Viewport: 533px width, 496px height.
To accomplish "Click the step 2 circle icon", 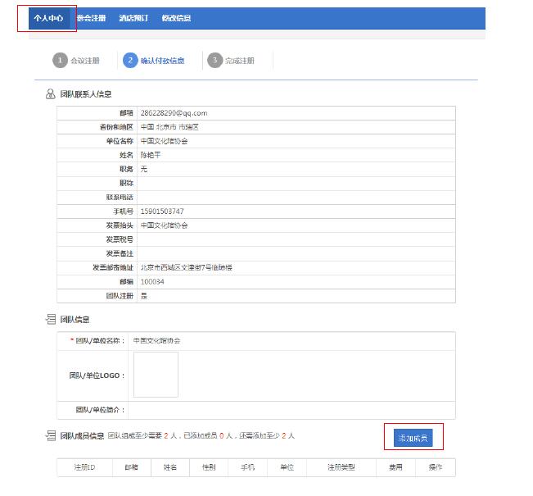I will pos(130,61).
